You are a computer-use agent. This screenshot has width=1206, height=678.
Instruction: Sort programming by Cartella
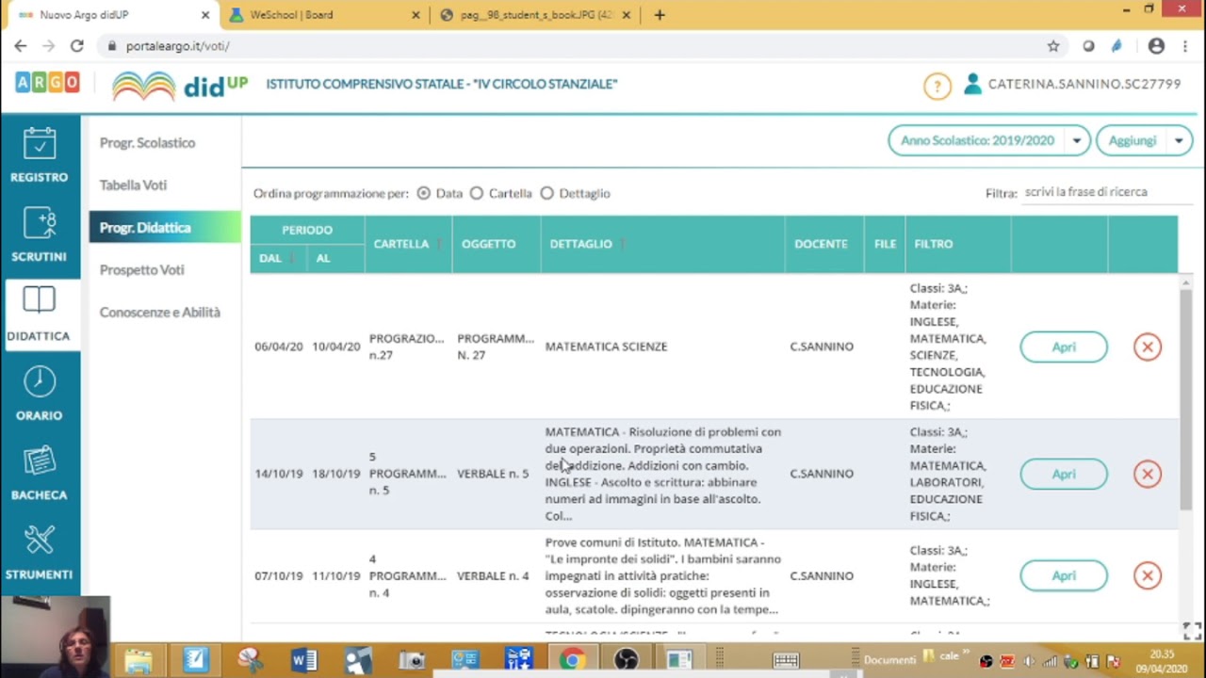pos(477,193)
